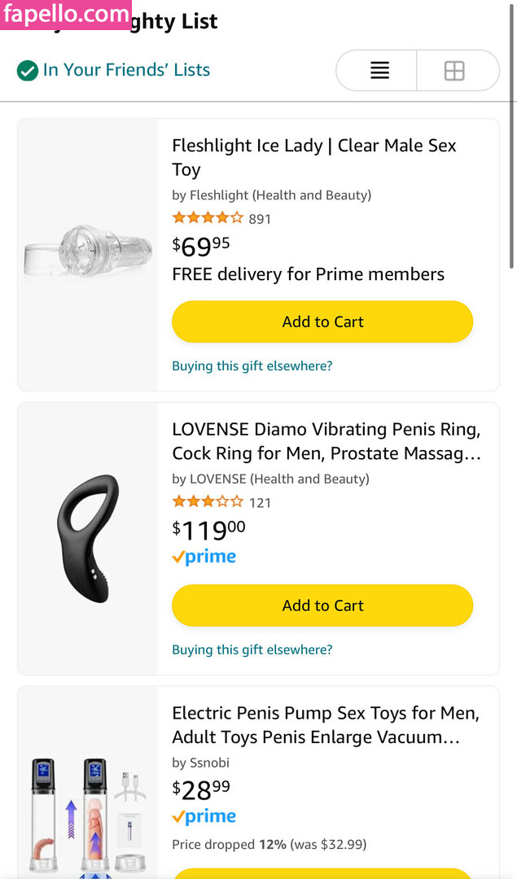
Task: Click 'Buying this gift elsewhere?' under Fleshlight
Action: click(252, 366)
